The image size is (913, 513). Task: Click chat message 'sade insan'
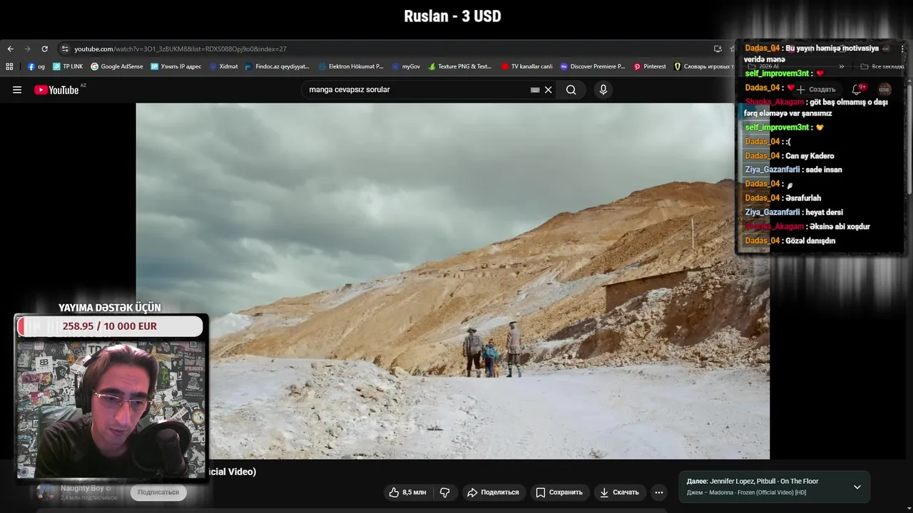tap(824, 170)
